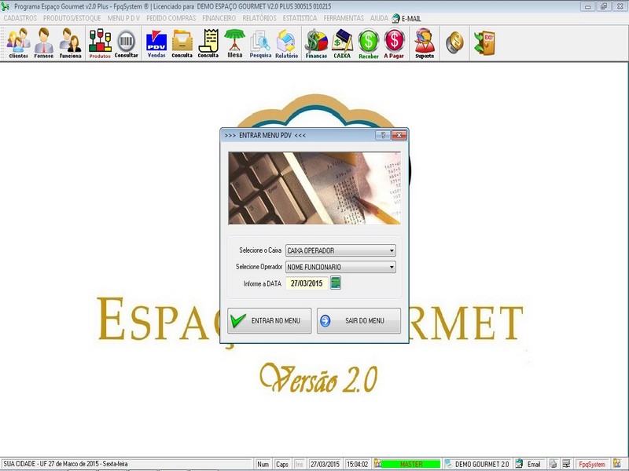Image resolution: width=629 pixels, height=471 pixels.
Task: Open the Suporte headset icon
Action: click(425, 43)
